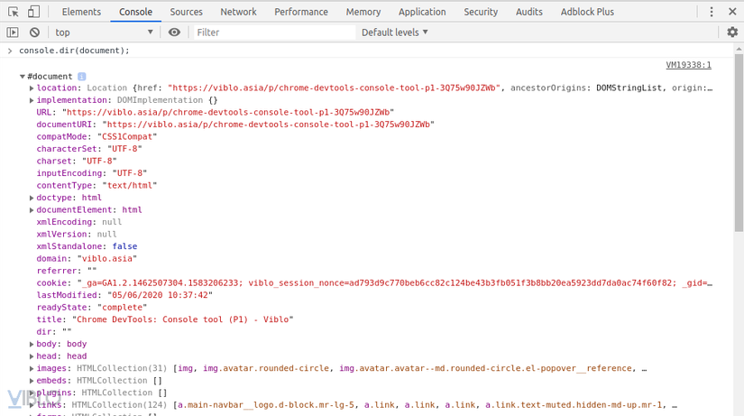Click the xmlEncoding null row

pos(79,222)
